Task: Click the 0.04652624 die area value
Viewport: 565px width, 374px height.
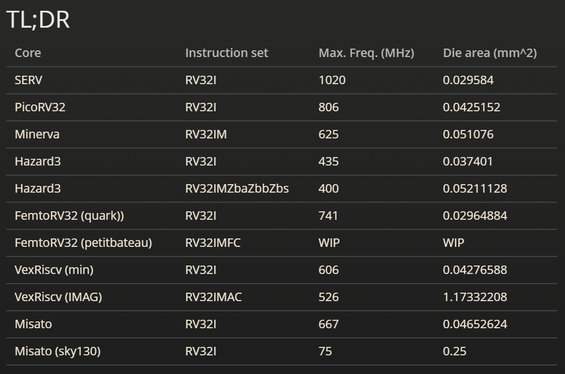Action: point(475,324)
